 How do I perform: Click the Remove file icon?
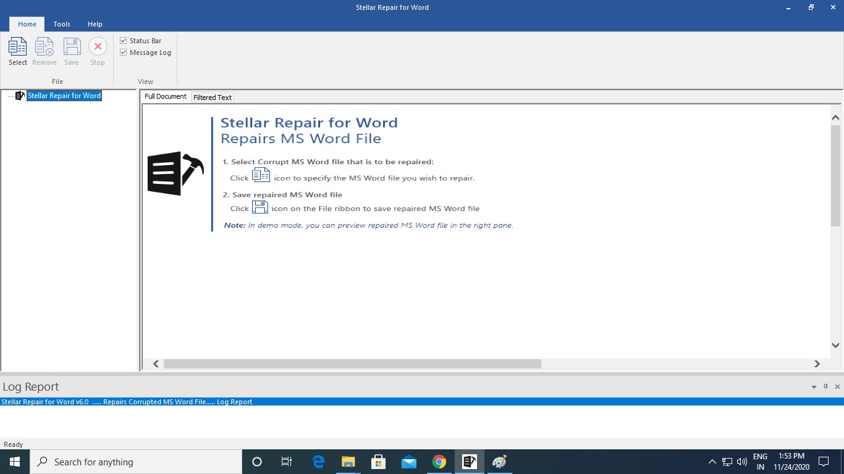point(44,47)
